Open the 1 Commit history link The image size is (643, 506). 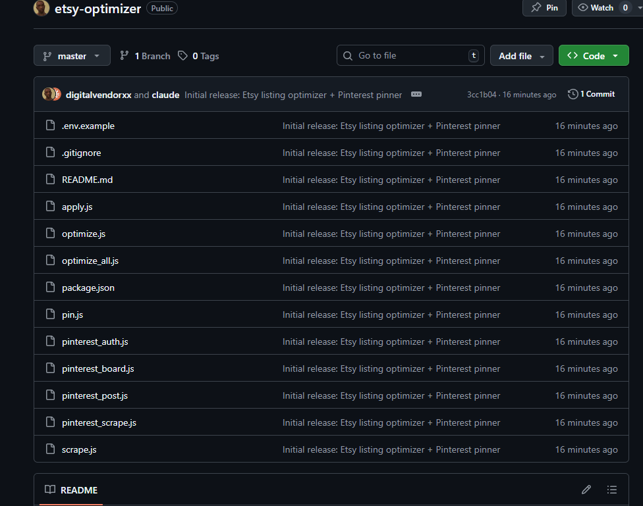tap(591, 94)
